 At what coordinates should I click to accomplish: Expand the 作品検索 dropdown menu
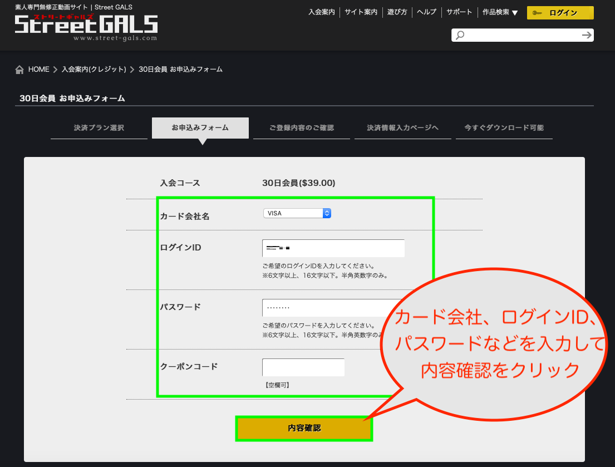point(500,12)
